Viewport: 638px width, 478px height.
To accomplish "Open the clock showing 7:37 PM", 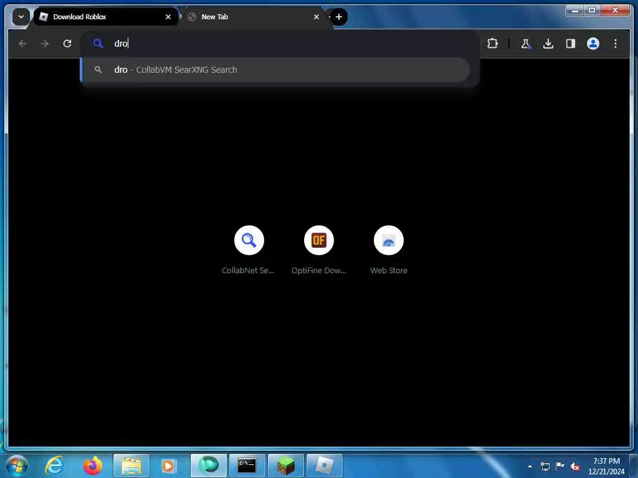I will click(x=606, y=466).
